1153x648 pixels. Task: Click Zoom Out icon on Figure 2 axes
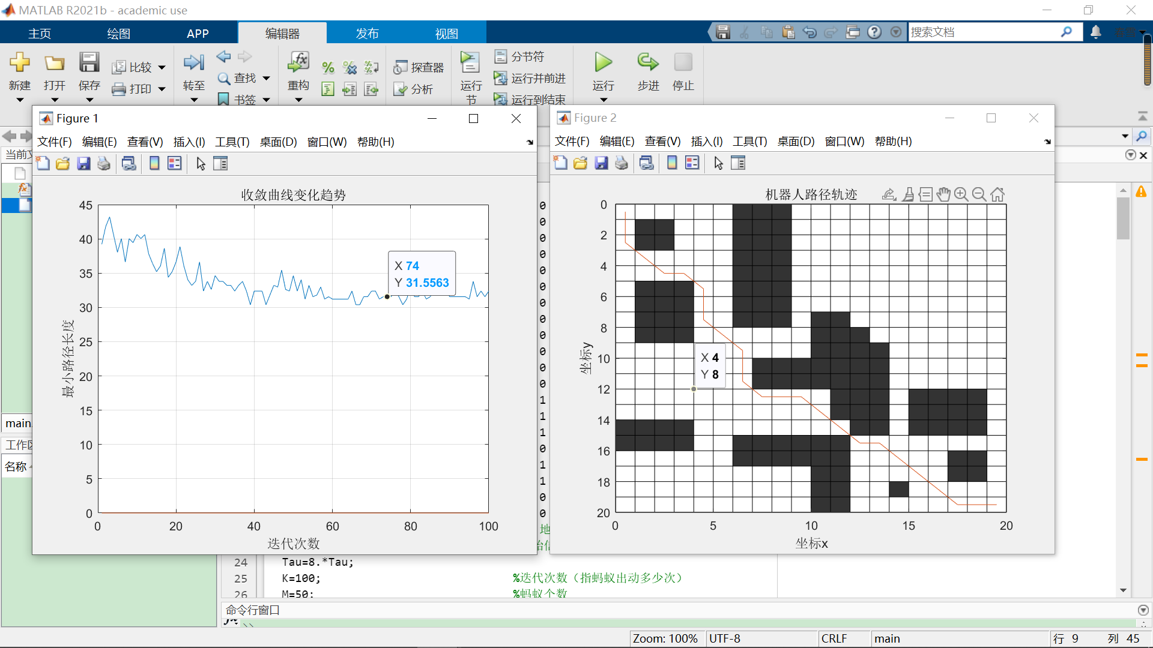[x=979, y=194]
